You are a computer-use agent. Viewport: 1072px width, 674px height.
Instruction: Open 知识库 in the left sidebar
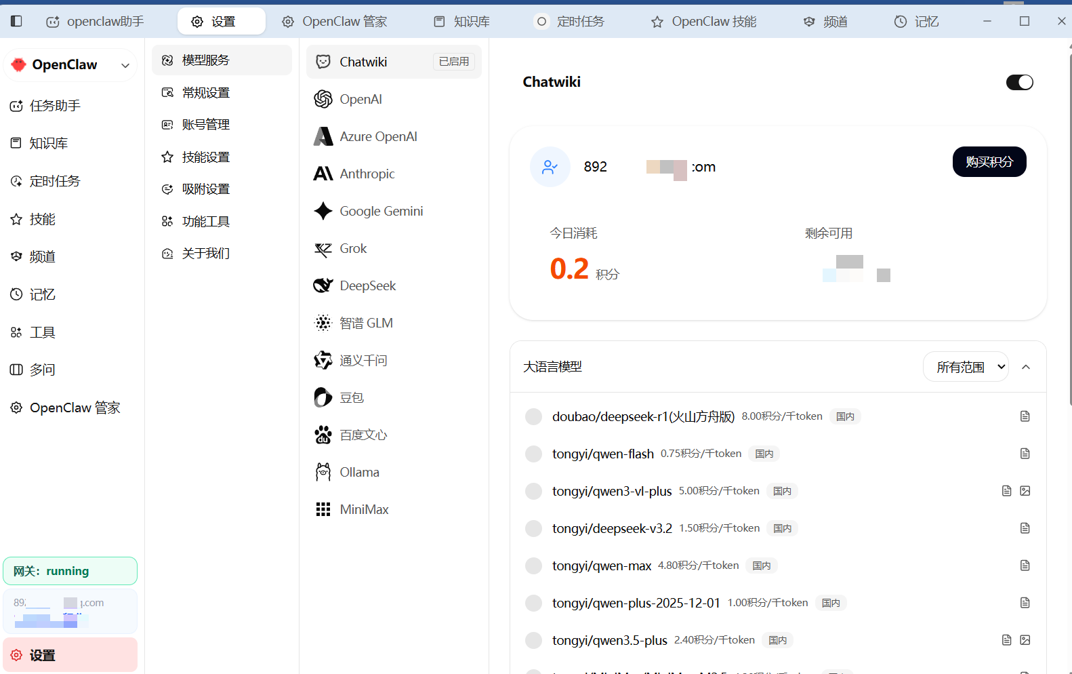pyautogui.click(x=70, y=143)
